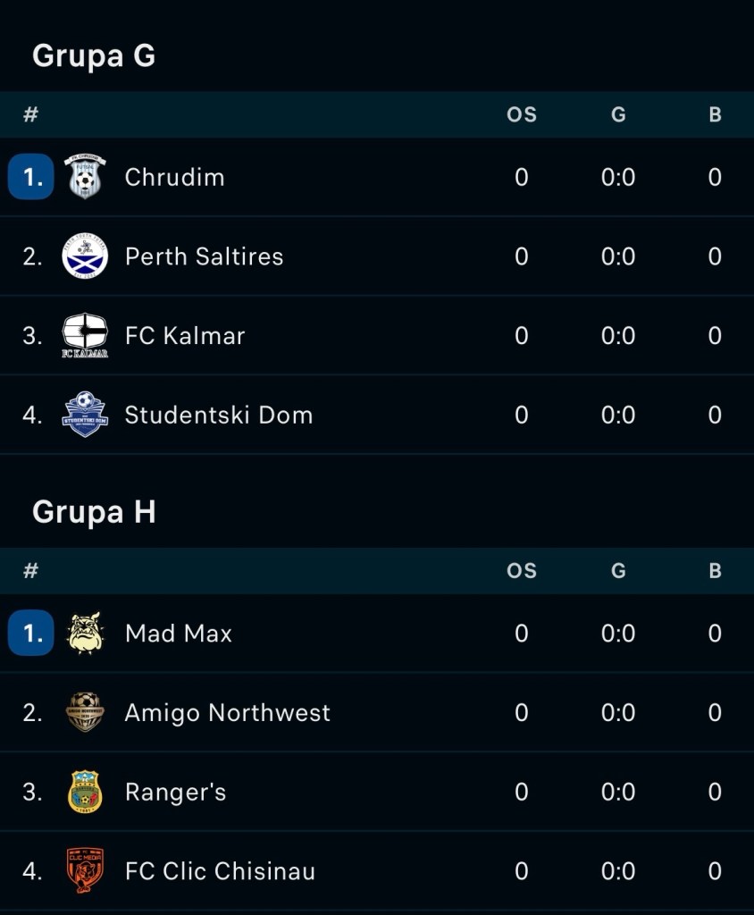Sort Grupa G by OS column

point(521,114)
